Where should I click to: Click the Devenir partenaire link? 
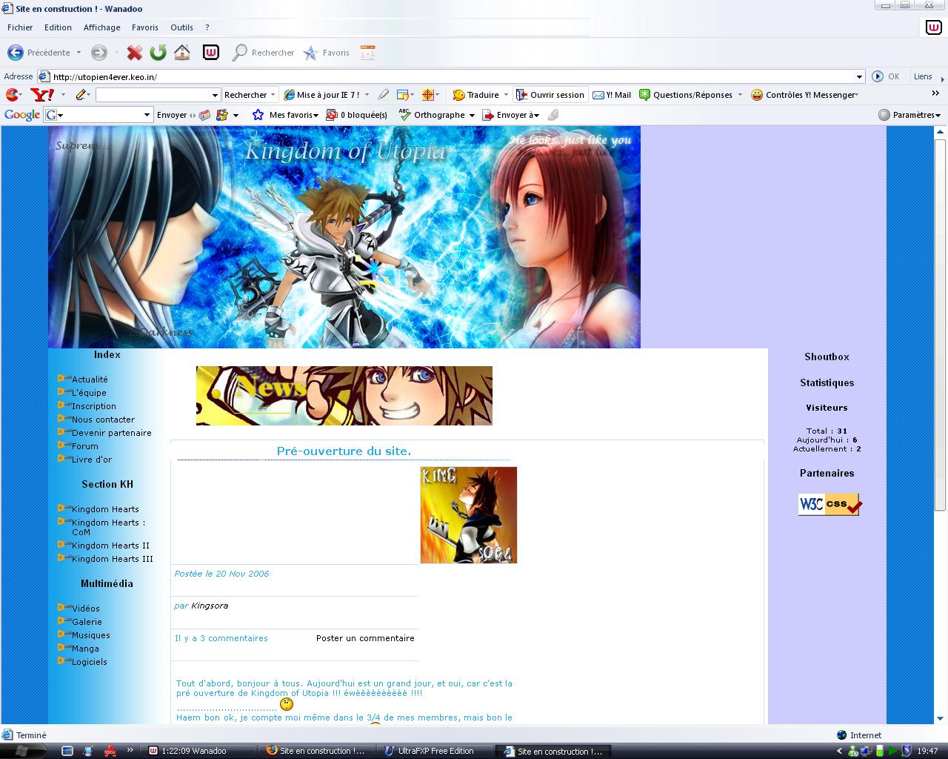(x=111, y=433)
